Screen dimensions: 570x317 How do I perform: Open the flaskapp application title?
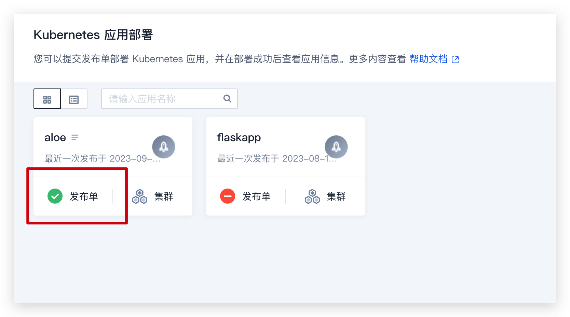point(239,137)
